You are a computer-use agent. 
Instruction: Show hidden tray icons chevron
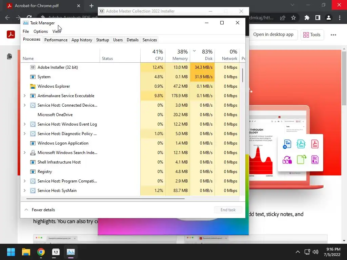[298, 252]
